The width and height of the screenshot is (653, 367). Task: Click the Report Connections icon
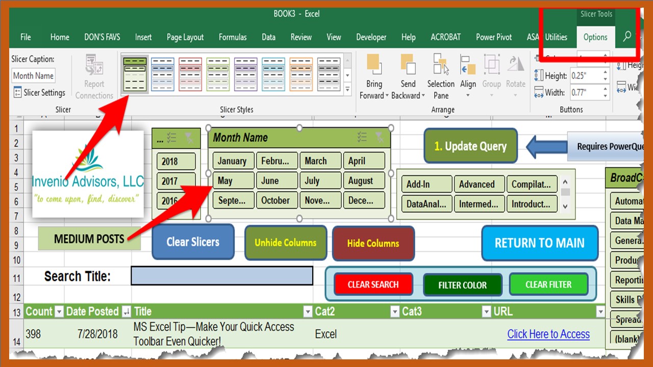[x=94, y=66]
